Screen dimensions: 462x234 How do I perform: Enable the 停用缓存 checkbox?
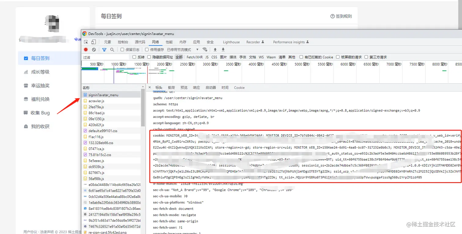click(x=147, y=50)
